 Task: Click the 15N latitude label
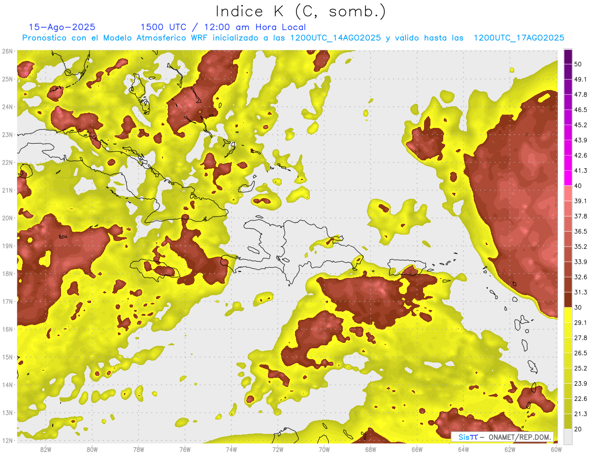pos(7,357)
